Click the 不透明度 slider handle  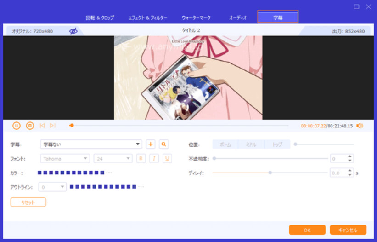[214, 158]
